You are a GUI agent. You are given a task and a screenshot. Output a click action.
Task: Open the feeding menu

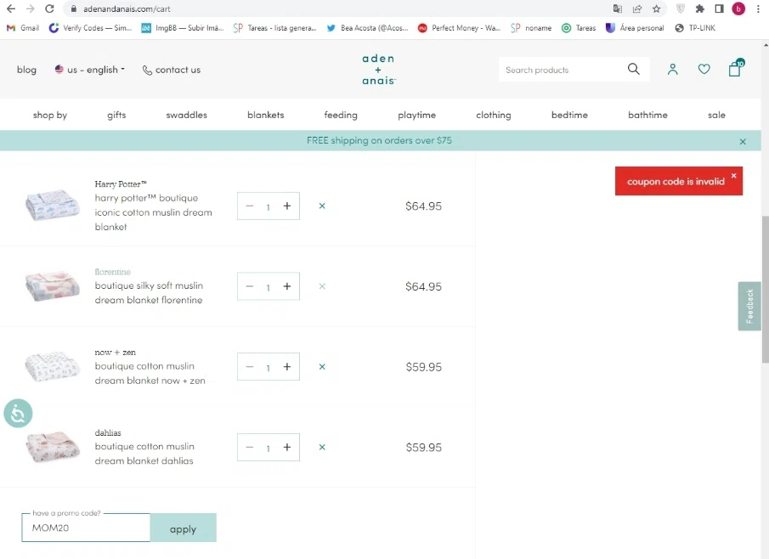(x=341, y=115)
